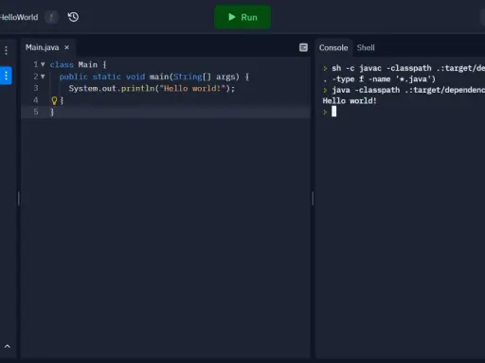This screenshot has height=363, width=485.
Task: Switch to the Main.java tab
Action: [x=42, y=47]
